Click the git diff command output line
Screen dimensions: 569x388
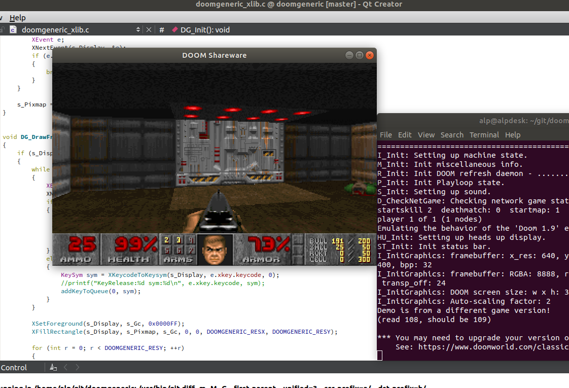click(214, 386)
